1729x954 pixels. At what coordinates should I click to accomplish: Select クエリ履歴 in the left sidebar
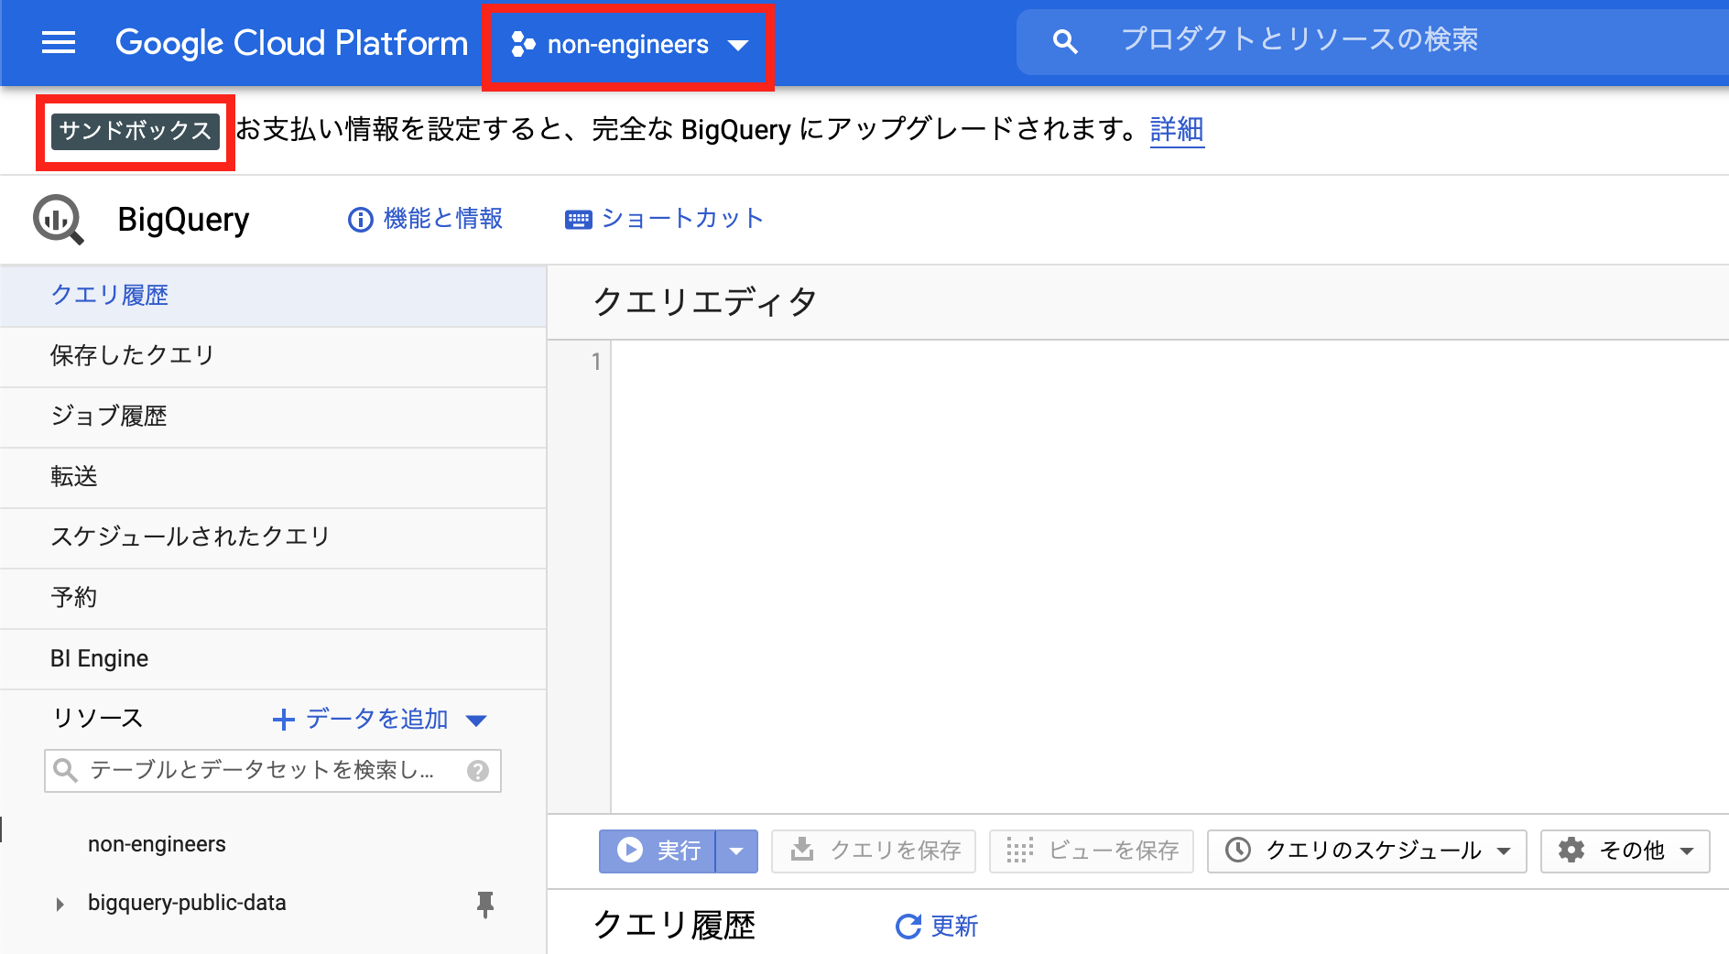274,296
